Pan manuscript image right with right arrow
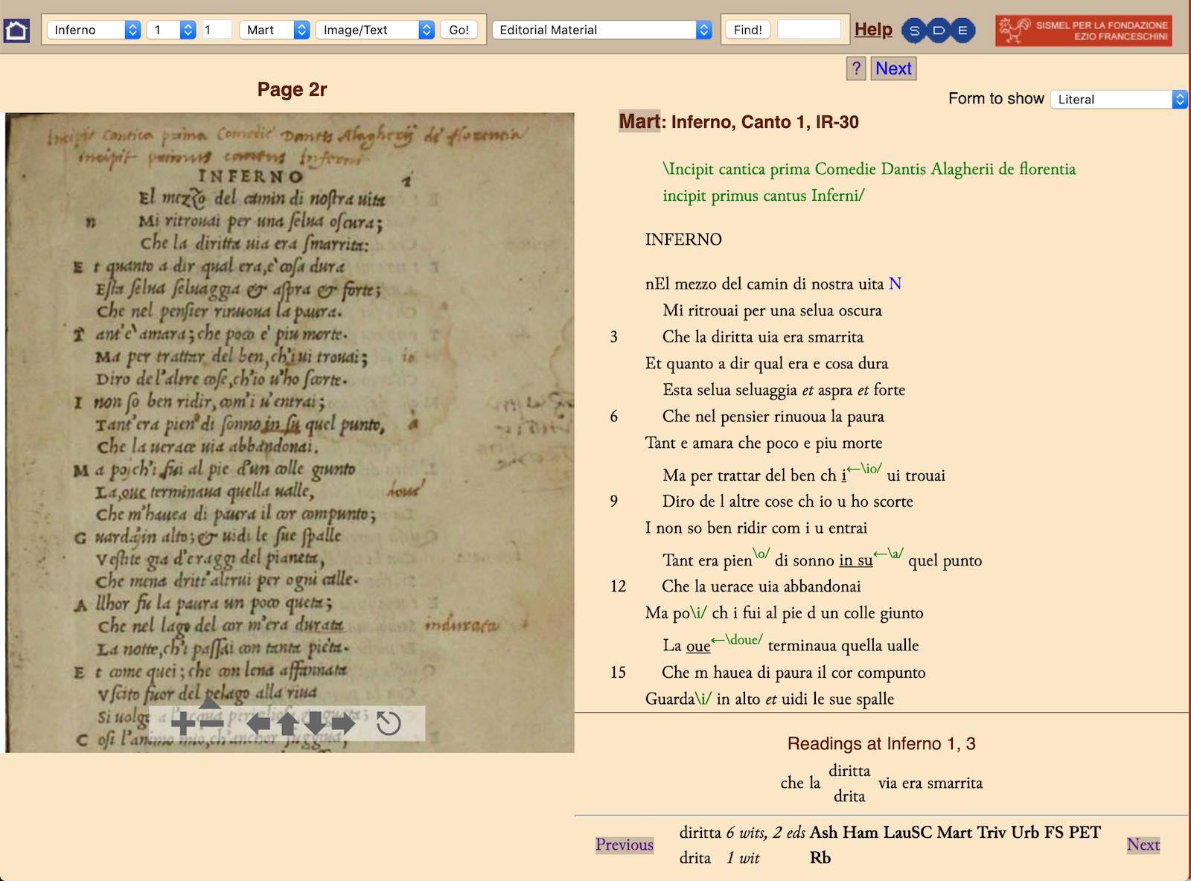 tap(343, 723)
